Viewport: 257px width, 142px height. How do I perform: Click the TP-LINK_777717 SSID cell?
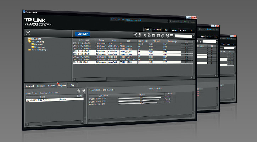pos(129,57)
